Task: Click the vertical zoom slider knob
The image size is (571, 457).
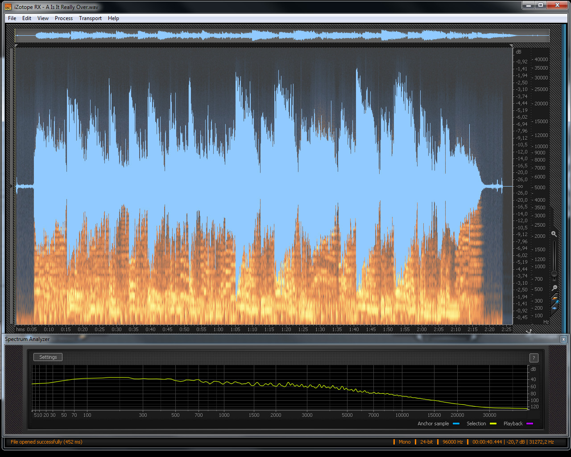Action: [554, 274]
